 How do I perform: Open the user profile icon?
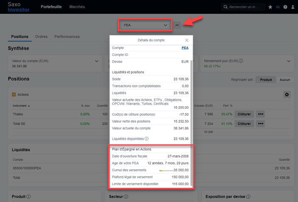(x=293, y=7)
